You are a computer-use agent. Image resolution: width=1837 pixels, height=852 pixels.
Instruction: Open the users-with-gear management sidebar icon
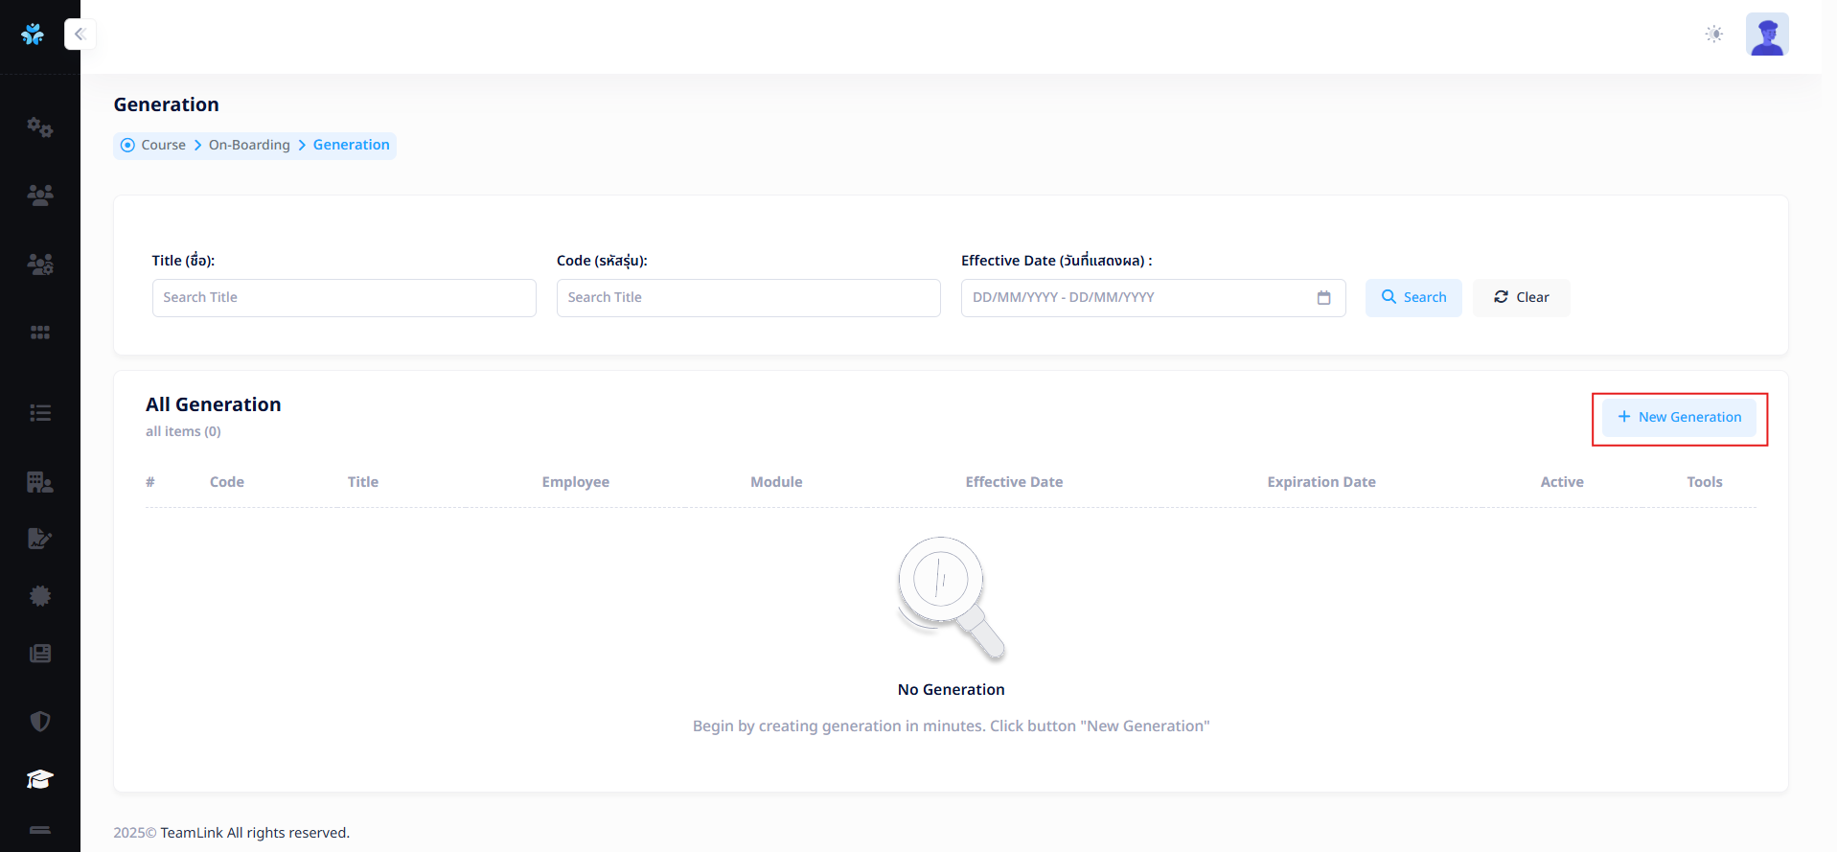coord(40,265)
